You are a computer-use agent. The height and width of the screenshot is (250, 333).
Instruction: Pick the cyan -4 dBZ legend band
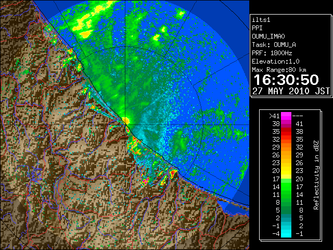click(286, 234)
